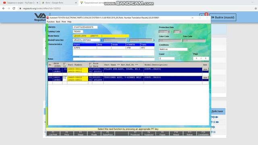Click the browser forward arrow
The image size is (258, 145).
pos(8,8)
